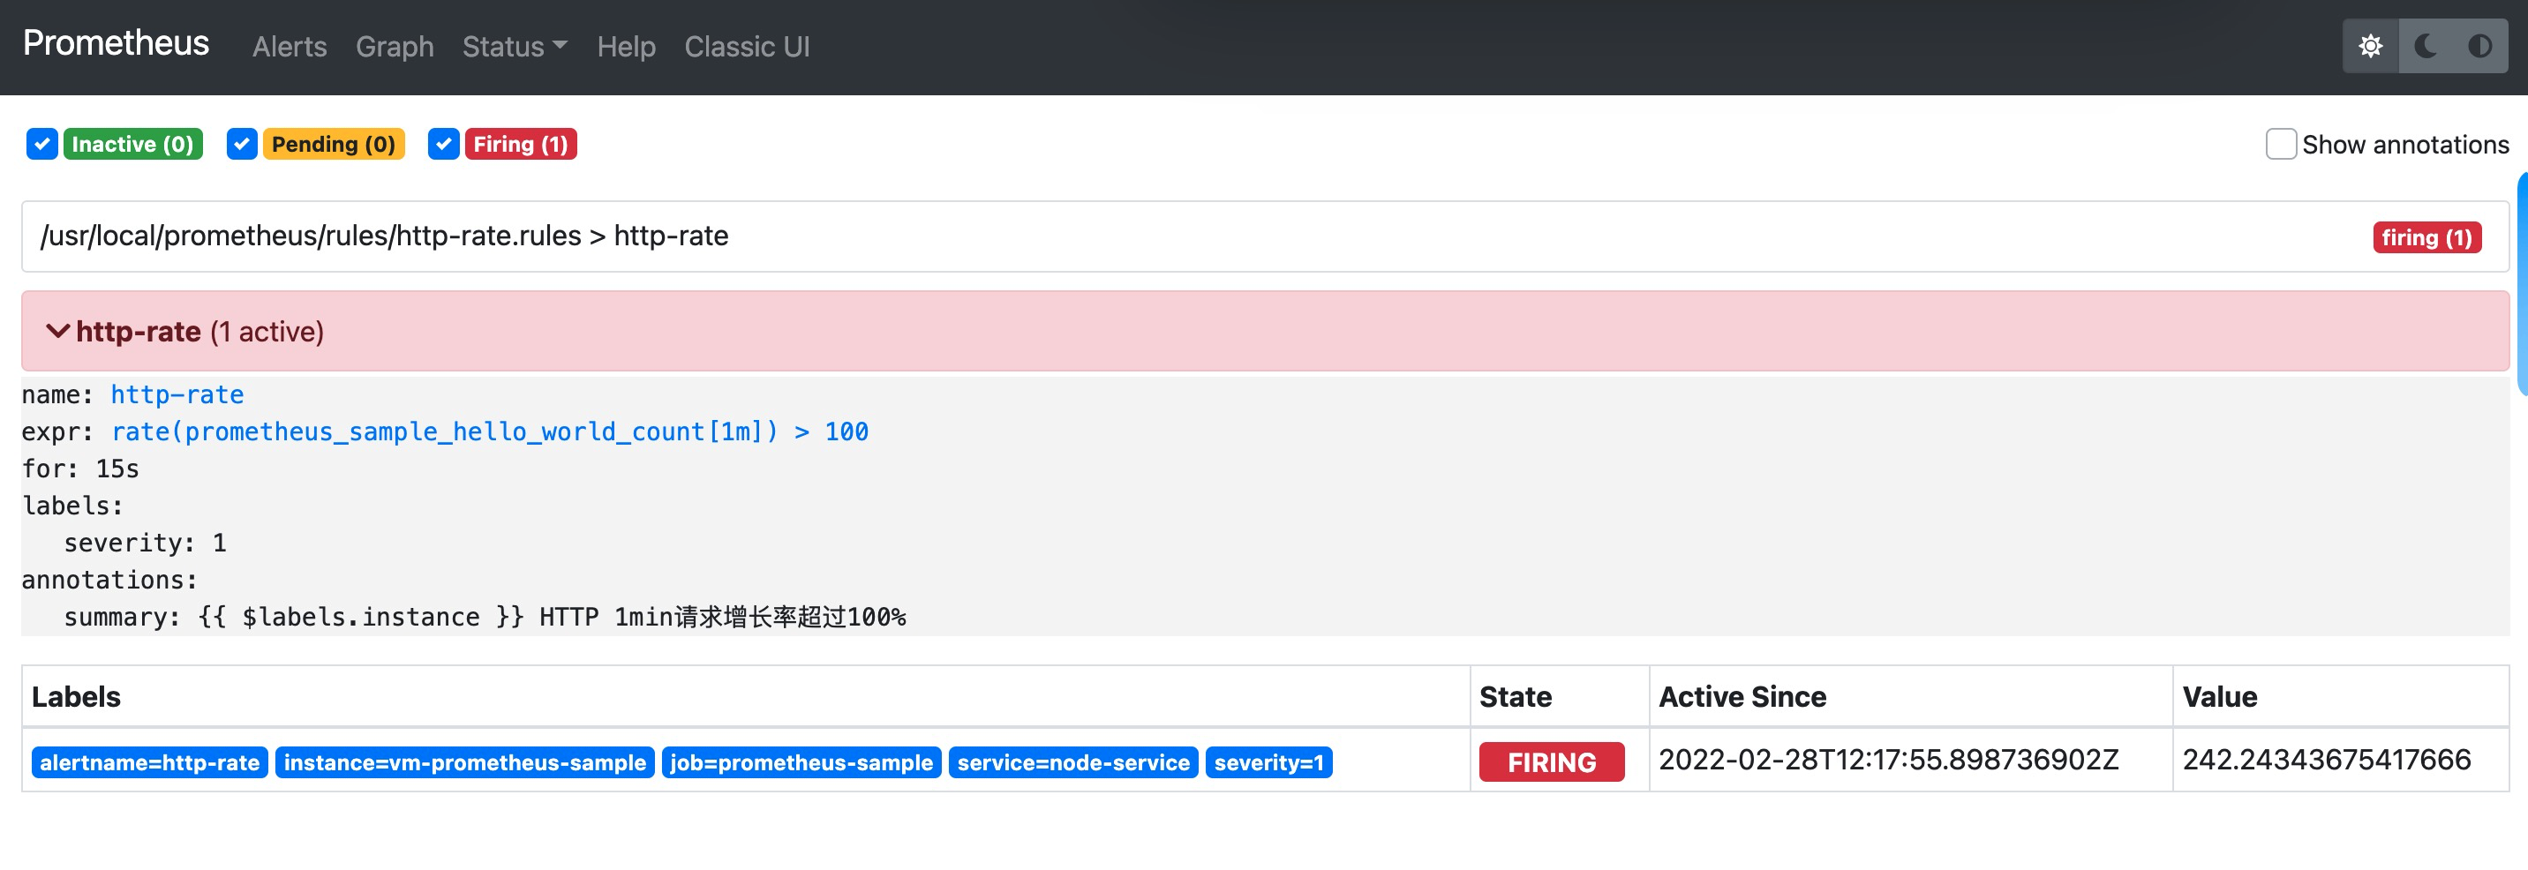The width and height of the screenshot is (2528, 870).
Task: Uncheck the Inactive (0) filter checkbox
Action: point(41,144)
